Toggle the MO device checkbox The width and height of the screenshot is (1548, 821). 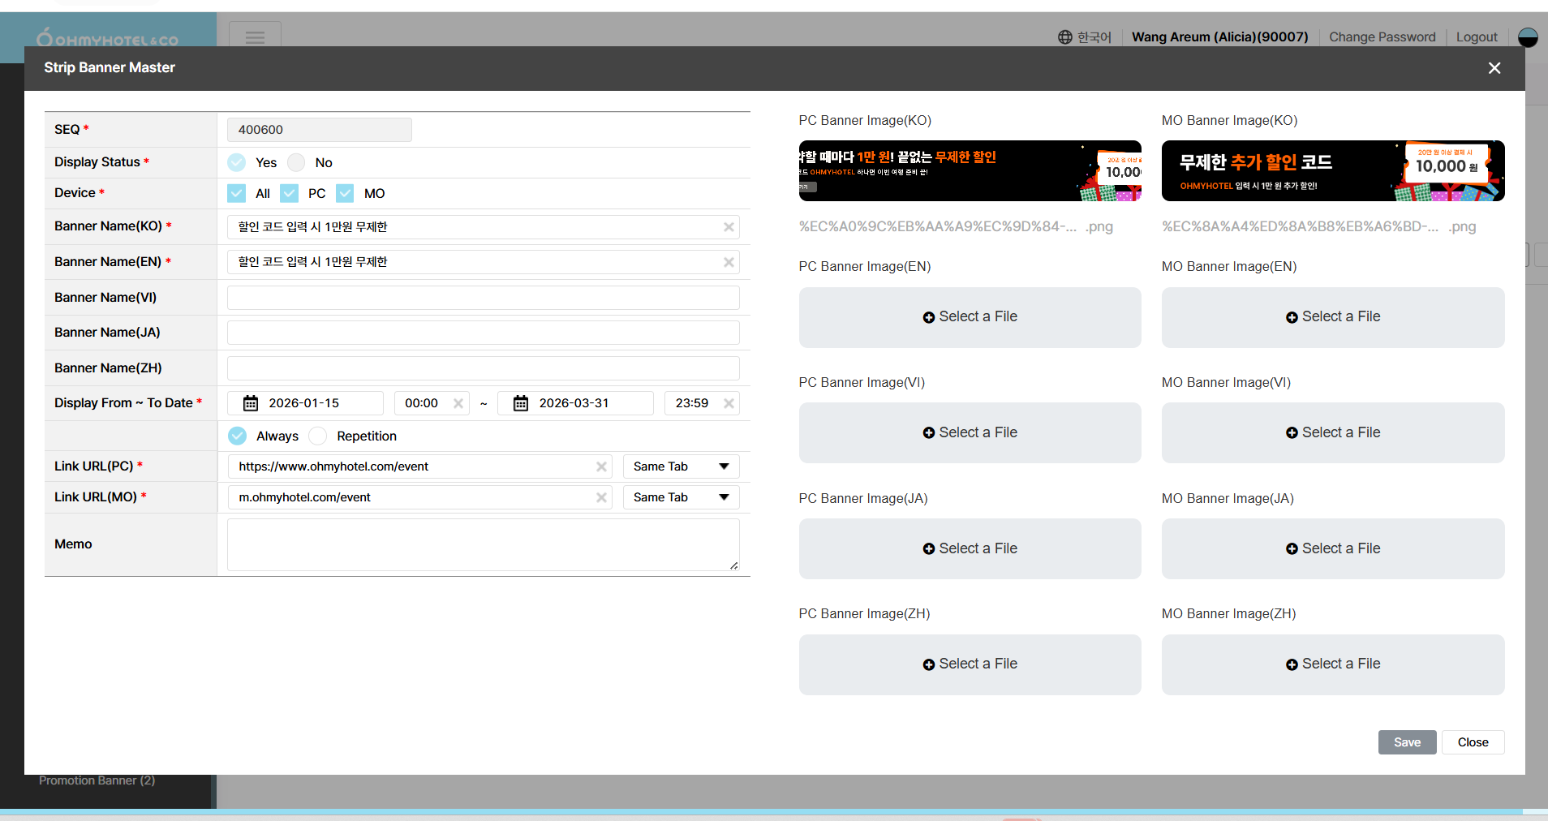[346, 193]
